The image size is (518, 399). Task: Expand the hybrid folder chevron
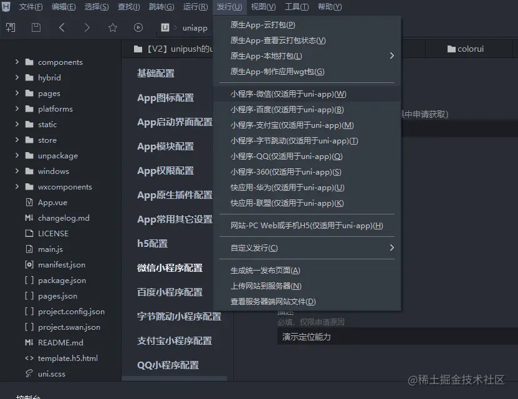[x=17, y=77]
